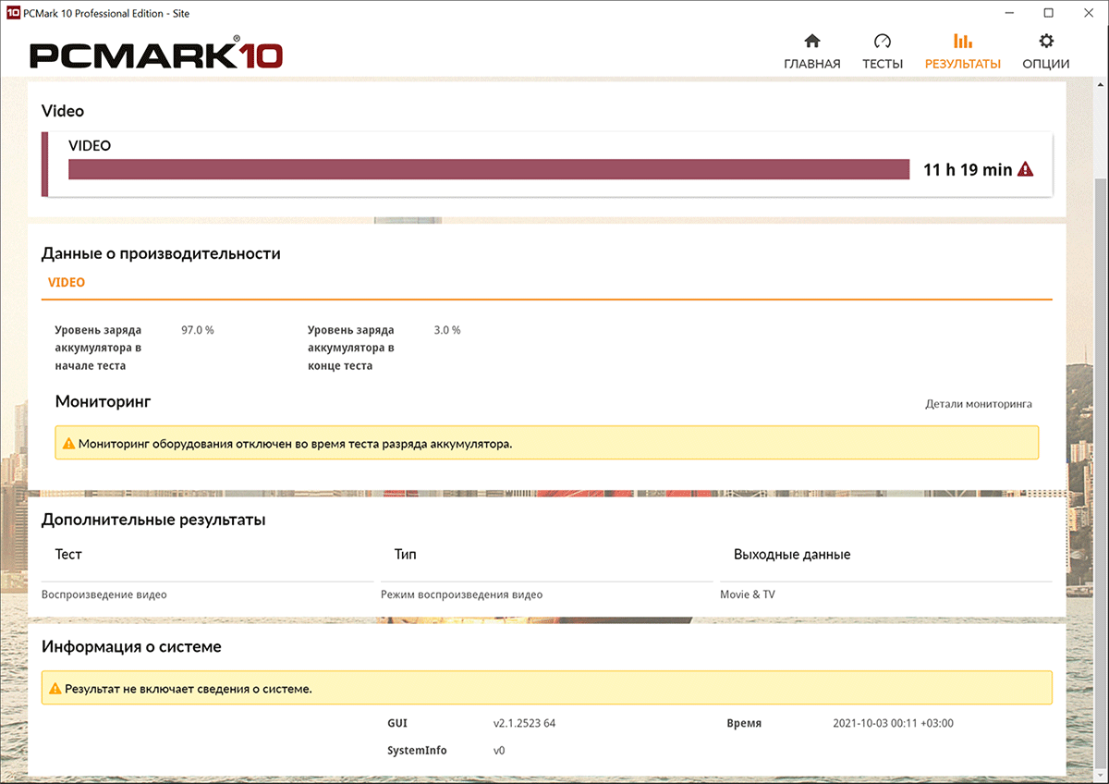Select the 3.0 % battery end value
This screenshot has width=1109, height=784.
[447, 330]
